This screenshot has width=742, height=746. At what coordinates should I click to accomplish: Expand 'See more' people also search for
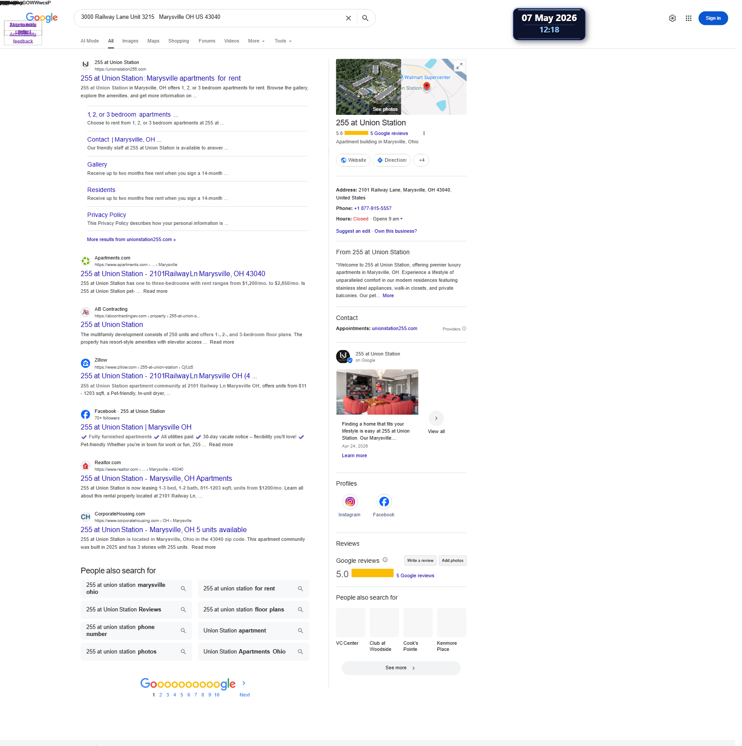401,668
